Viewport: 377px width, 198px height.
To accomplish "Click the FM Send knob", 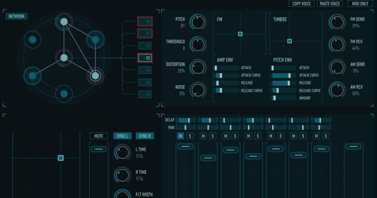I will pyautogui.click(x=337, y=22).
